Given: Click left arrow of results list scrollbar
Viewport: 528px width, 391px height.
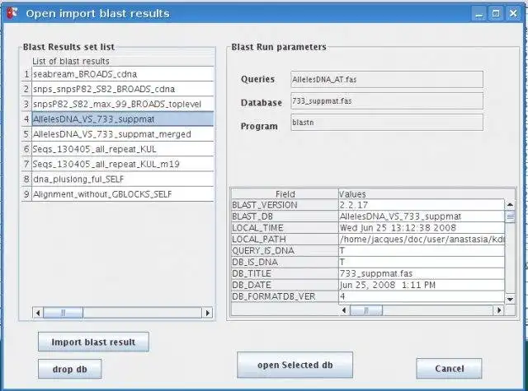Looking at the screenshot, I should [38, 313].
